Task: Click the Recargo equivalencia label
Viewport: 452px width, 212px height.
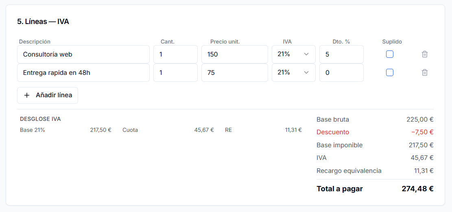Action: pyautogui.click(x=349, y=171)
